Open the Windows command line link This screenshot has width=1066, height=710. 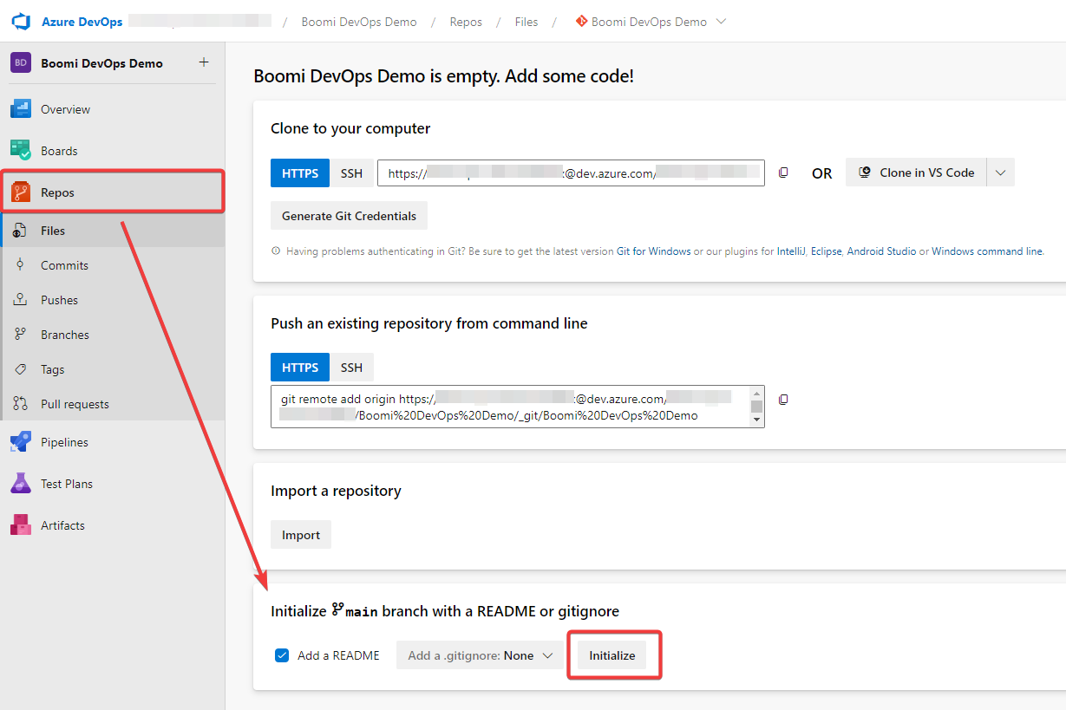click(987, 251)
